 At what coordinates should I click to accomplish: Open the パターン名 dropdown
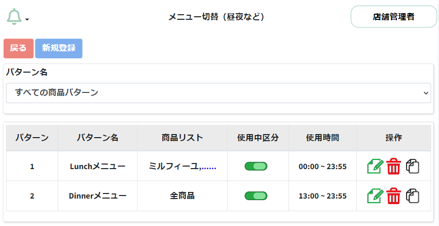[219, 93]
